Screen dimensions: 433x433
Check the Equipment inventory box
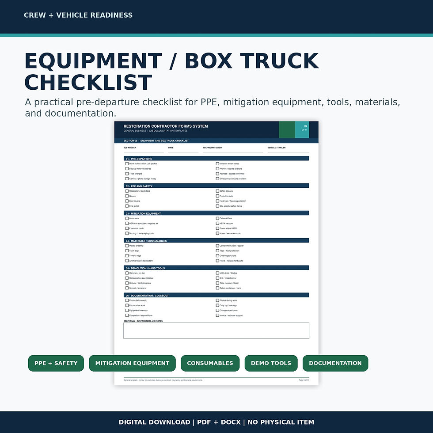127,310
